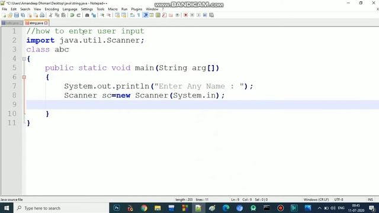Show hidden system tray icons chevron
Viewport: 379px width, 213px height.
(x=320, y=208)
